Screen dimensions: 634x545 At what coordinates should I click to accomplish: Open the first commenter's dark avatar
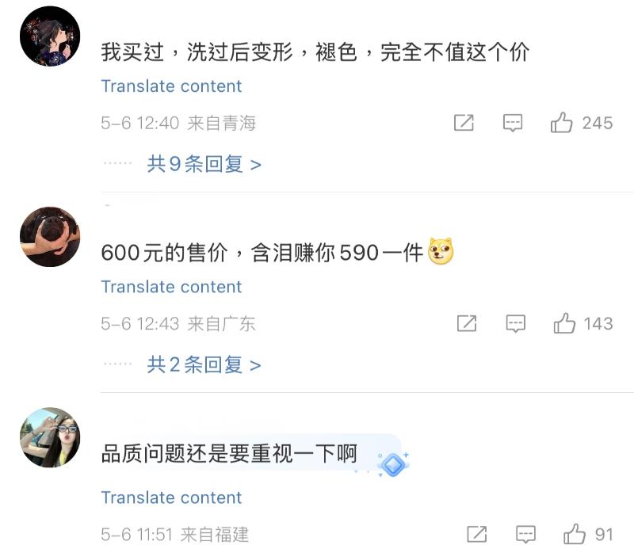tap(50, 36)
